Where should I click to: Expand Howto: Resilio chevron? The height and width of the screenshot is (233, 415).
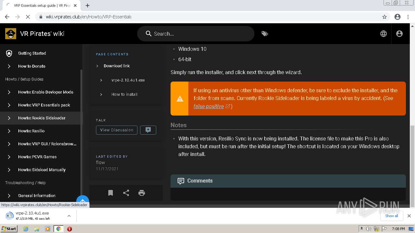[9, 131]
